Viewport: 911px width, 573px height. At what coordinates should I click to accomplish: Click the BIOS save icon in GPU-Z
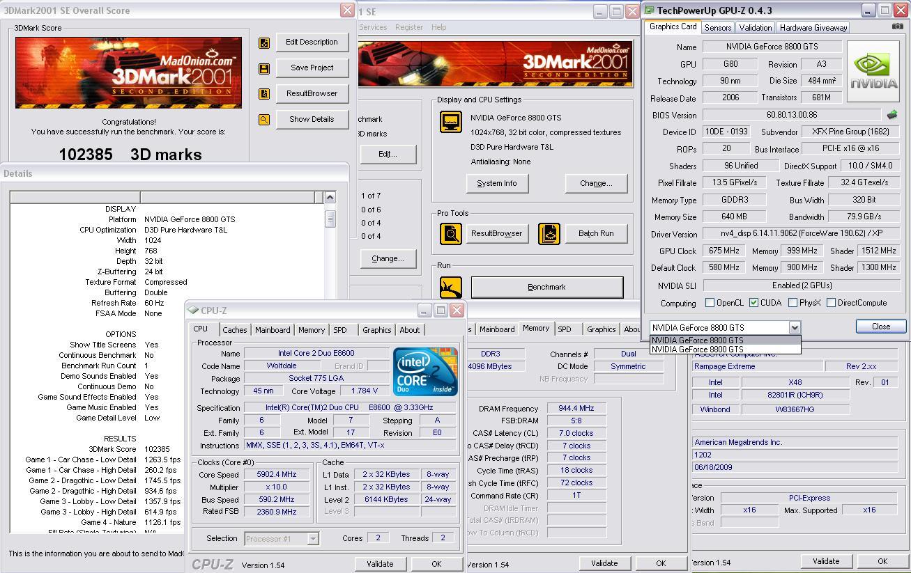[891, 115]
